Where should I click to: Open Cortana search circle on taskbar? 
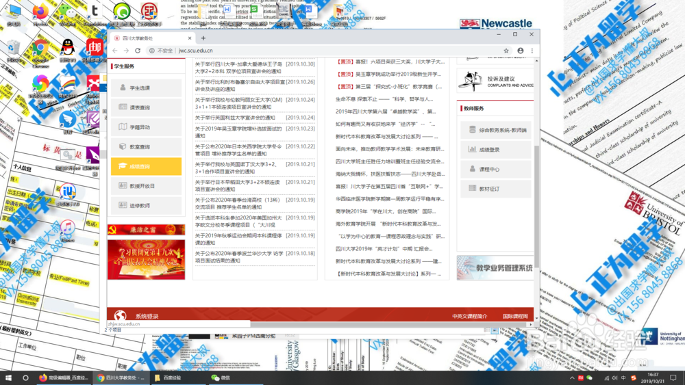click(x=25, y=377)
